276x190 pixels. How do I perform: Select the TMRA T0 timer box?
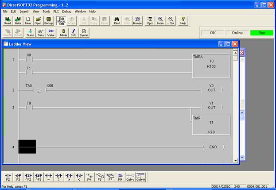[211, 66]
